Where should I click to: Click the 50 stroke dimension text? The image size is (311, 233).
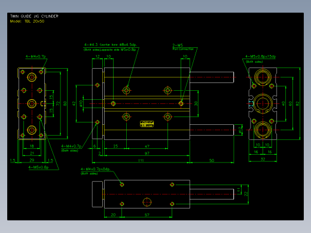coord(212,160)
